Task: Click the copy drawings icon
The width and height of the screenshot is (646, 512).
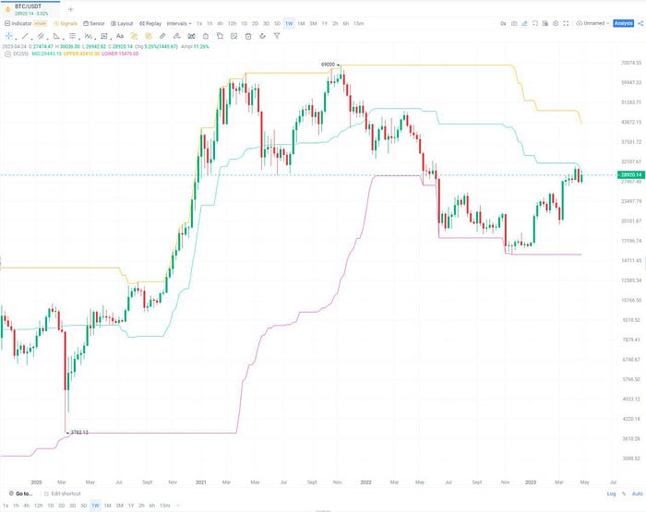Action: pos(220,36)
